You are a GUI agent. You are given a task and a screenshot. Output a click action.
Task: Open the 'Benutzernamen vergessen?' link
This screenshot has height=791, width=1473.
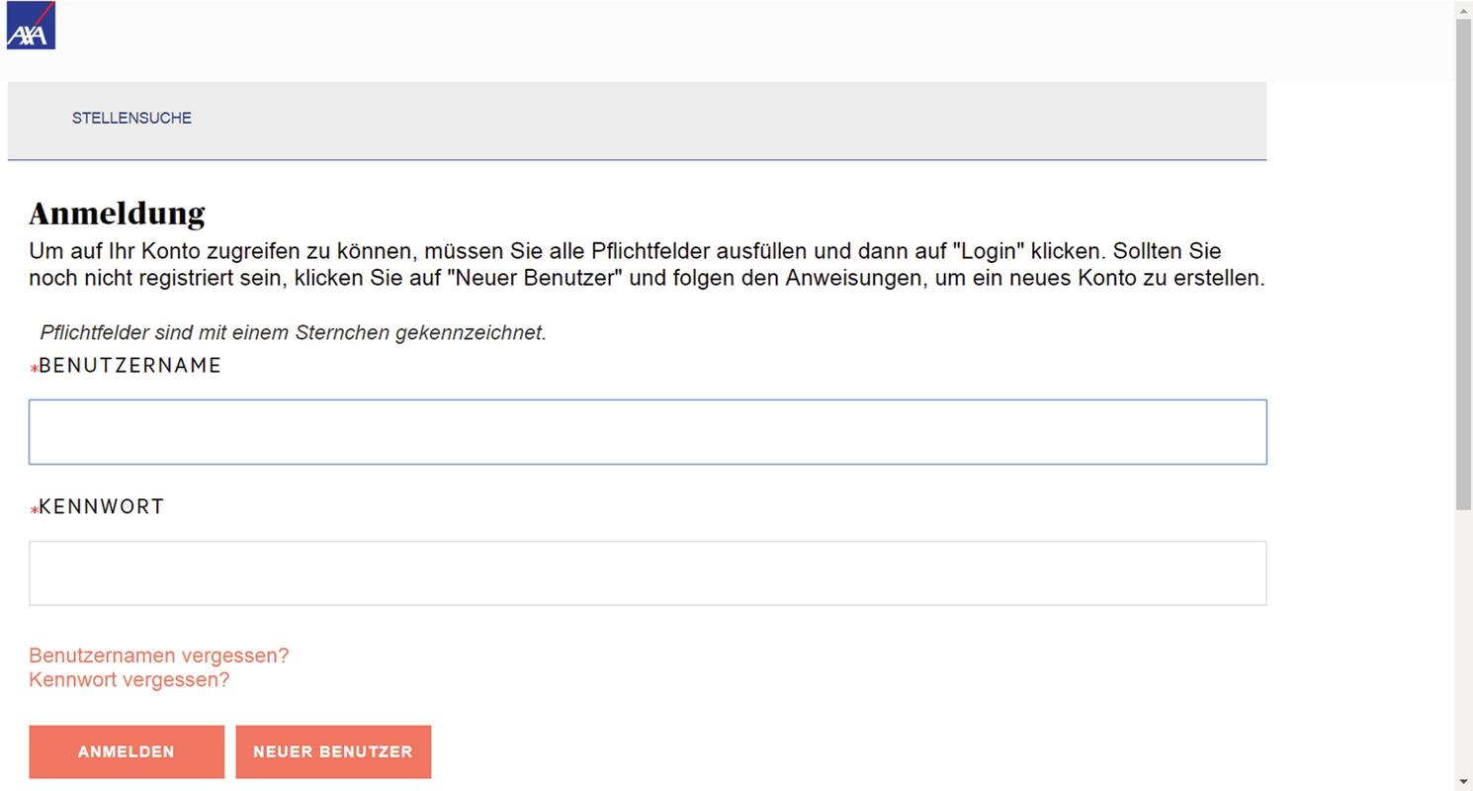tap(159, 656)
